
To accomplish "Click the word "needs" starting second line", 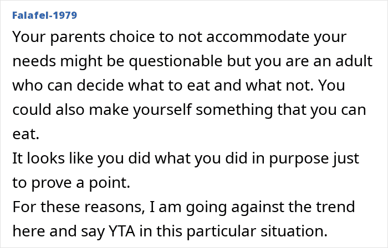I will point(34,61).
